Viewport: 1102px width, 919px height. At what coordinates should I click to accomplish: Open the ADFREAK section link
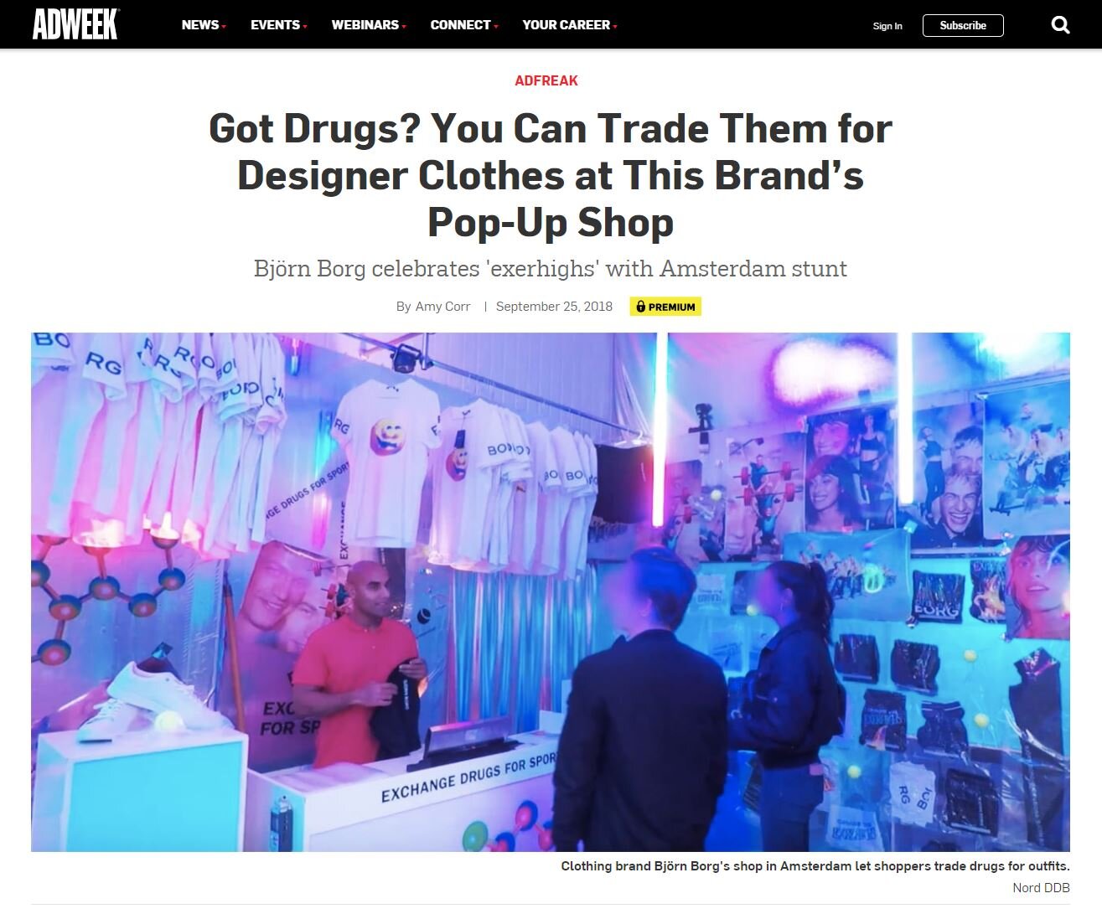[x=546, y=80]
